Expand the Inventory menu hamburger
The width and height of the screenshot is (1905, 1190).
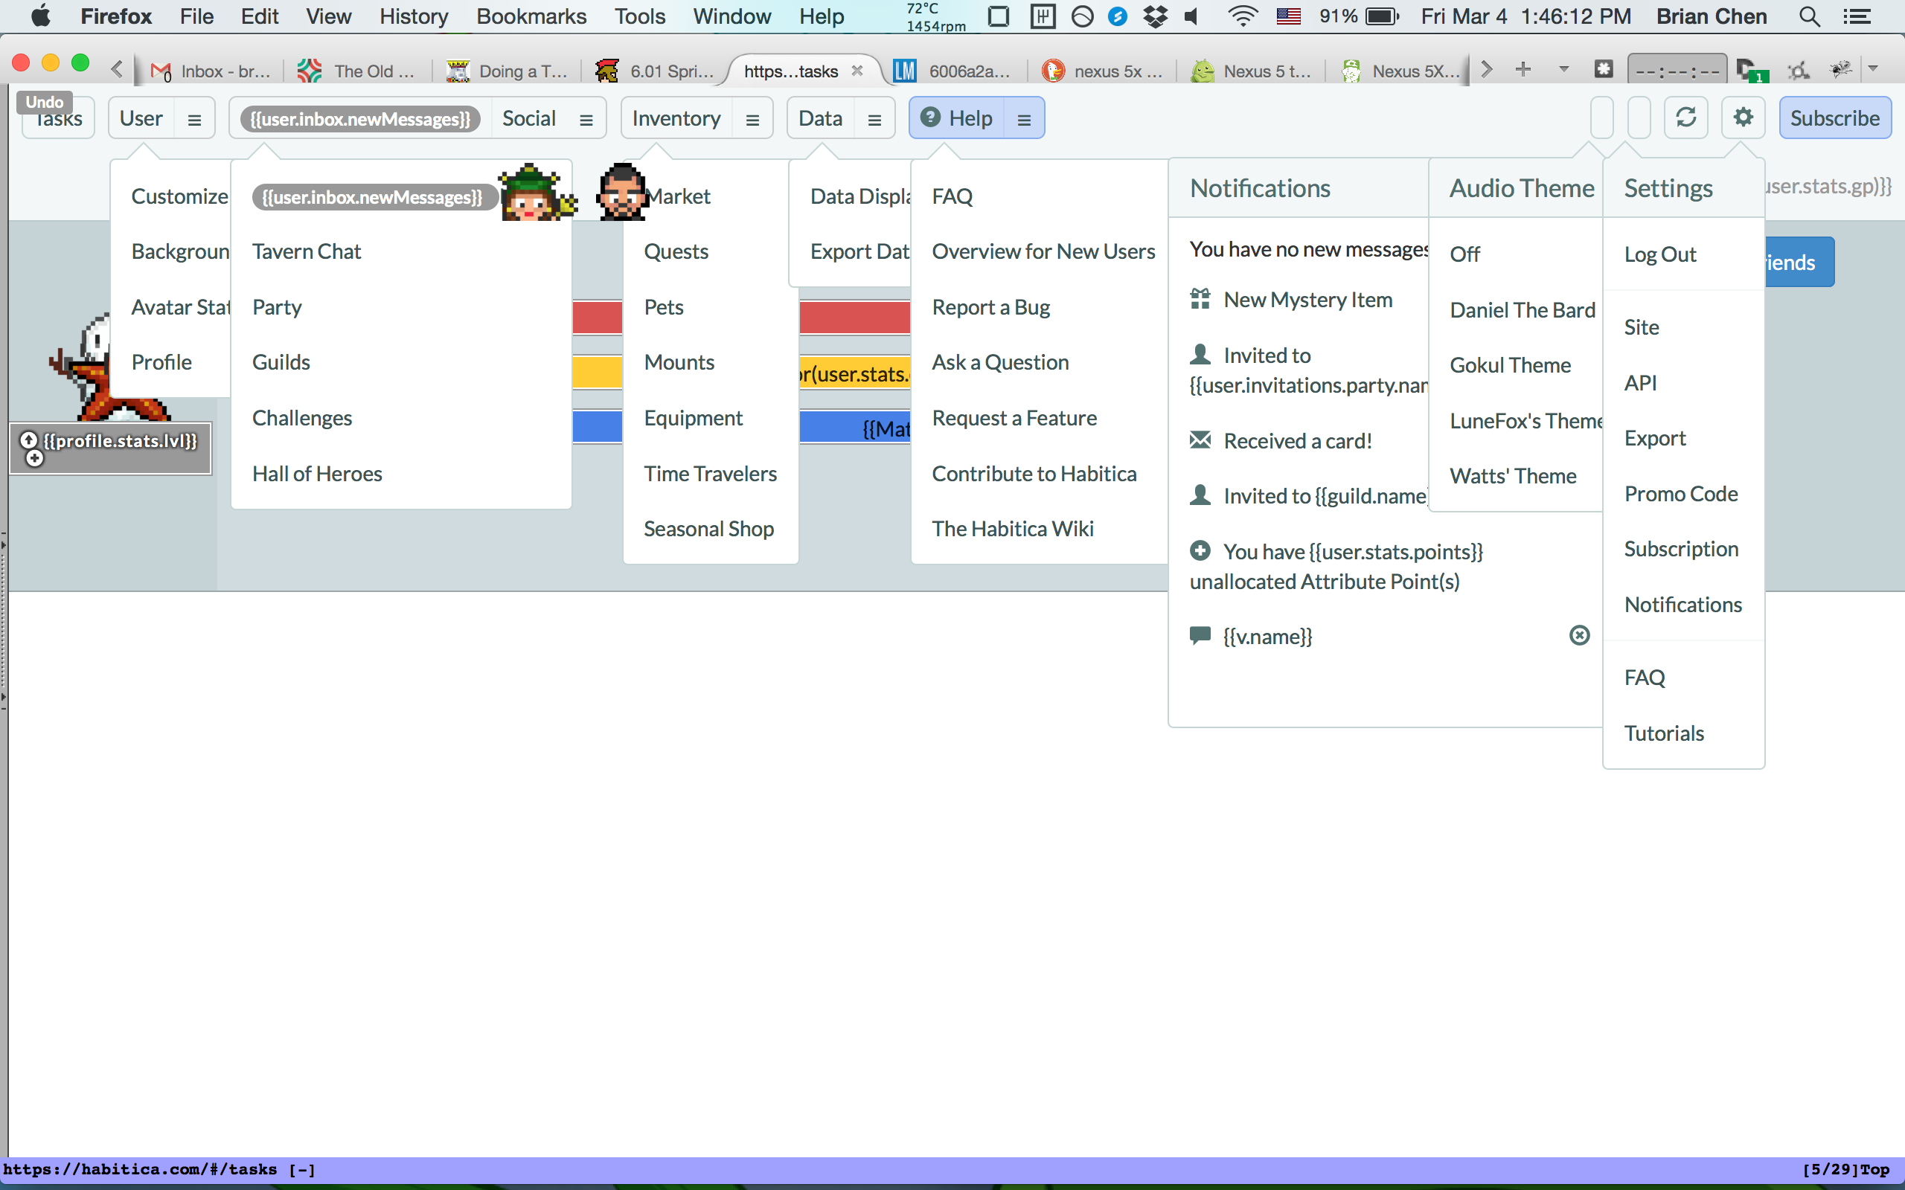coord(752,120)
